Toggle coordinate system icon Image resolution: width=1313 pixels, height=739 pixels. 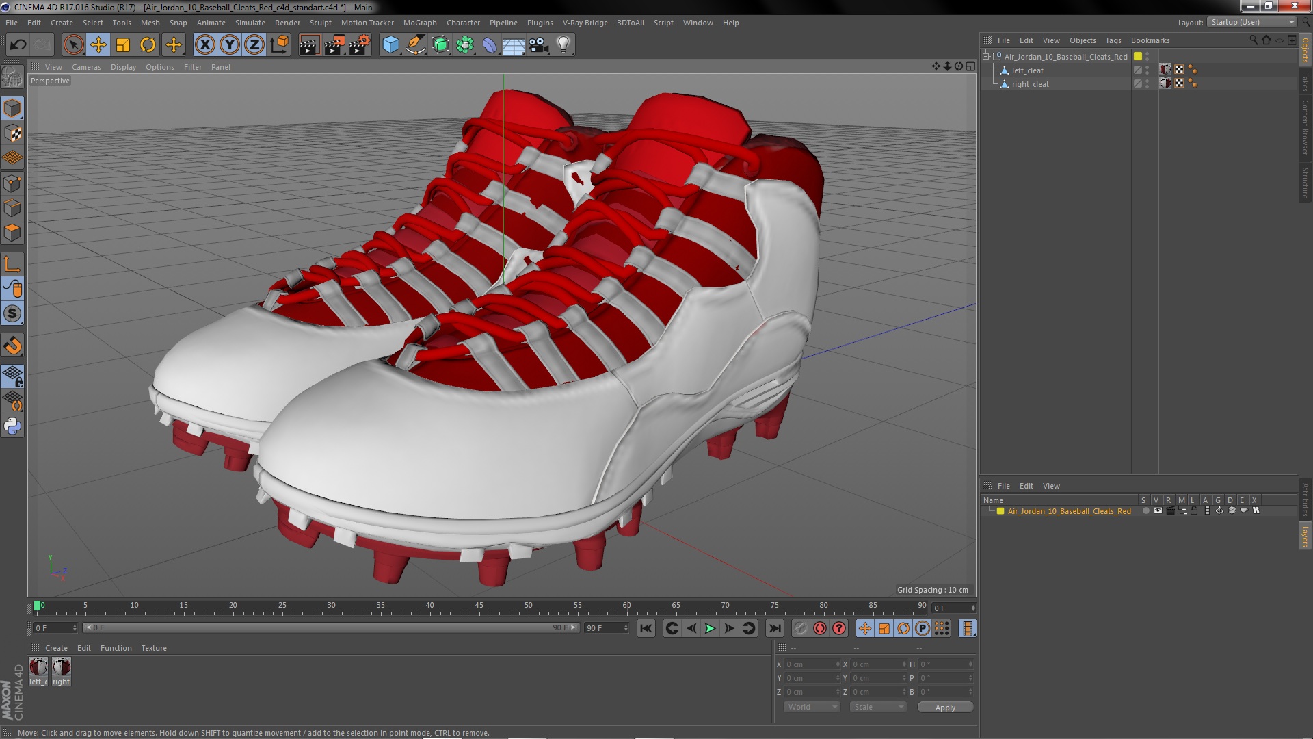[280, 45]
